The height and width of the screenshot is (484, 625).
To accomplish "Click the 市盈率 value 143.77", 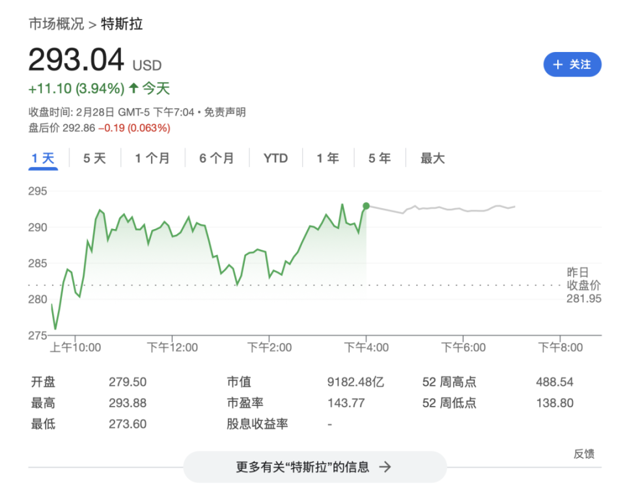I will [346, 403].
